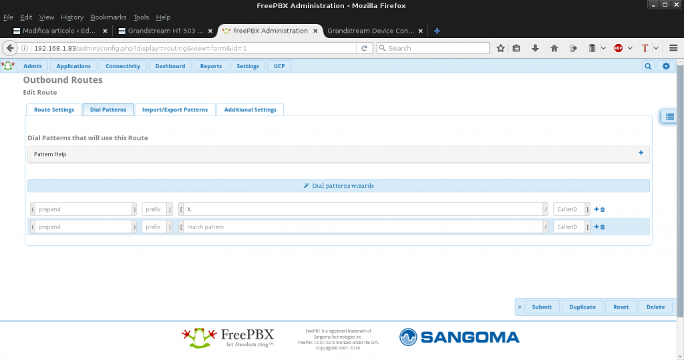This screenshot has height=360, width=684.
Task: Reload the page using the refresh icon
Action: tap(365, 48)
